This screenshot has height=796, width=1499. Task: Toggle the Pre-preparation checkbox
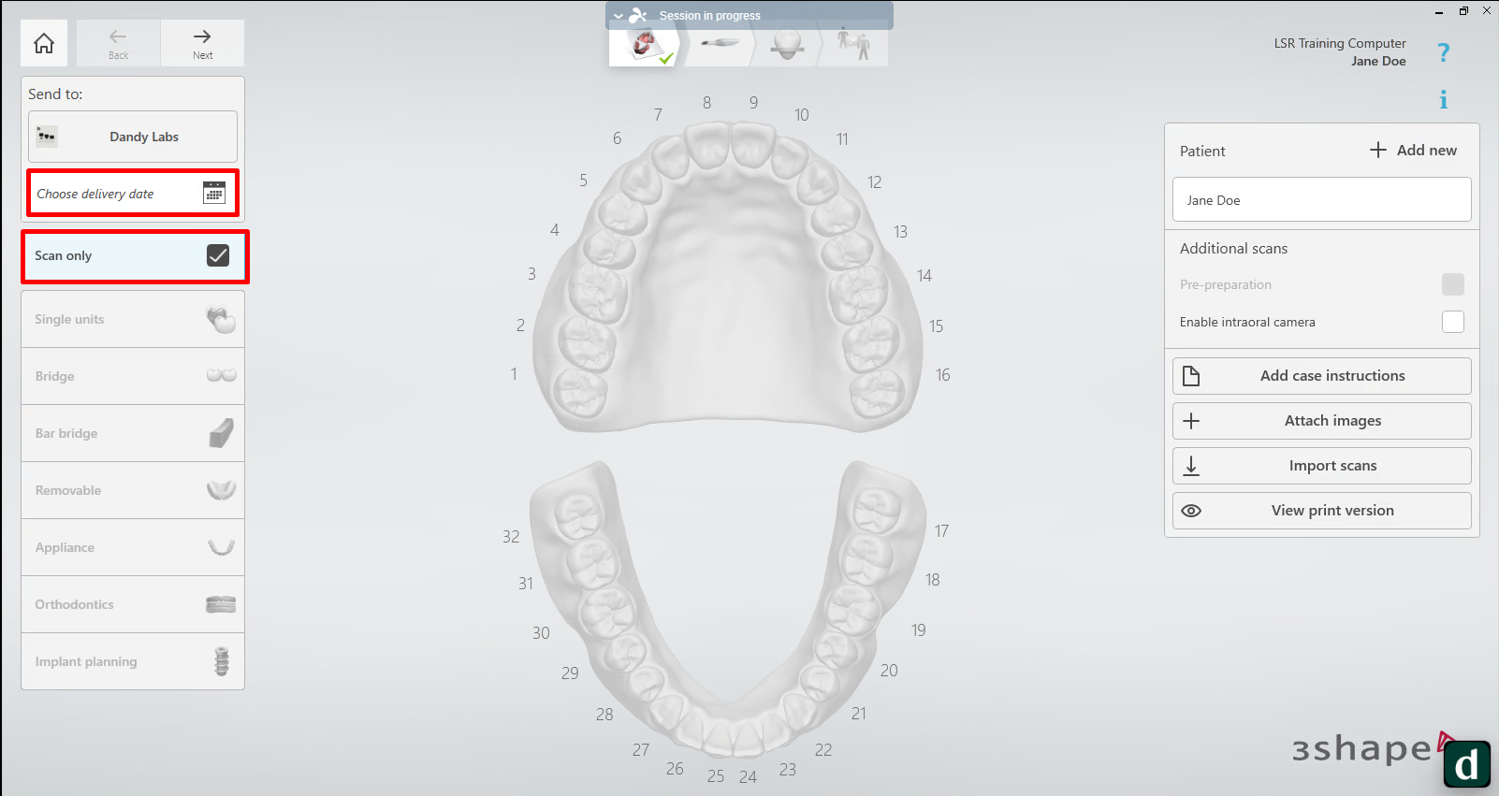[x=1452, y=284]
